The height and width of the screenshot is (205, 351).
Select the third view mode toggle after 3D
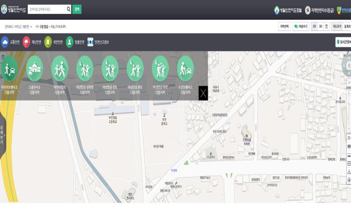pos(326,27)
